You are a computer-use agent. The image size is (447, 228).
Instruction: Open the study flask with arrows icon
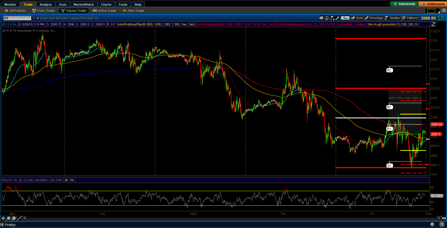pos(332,18)
